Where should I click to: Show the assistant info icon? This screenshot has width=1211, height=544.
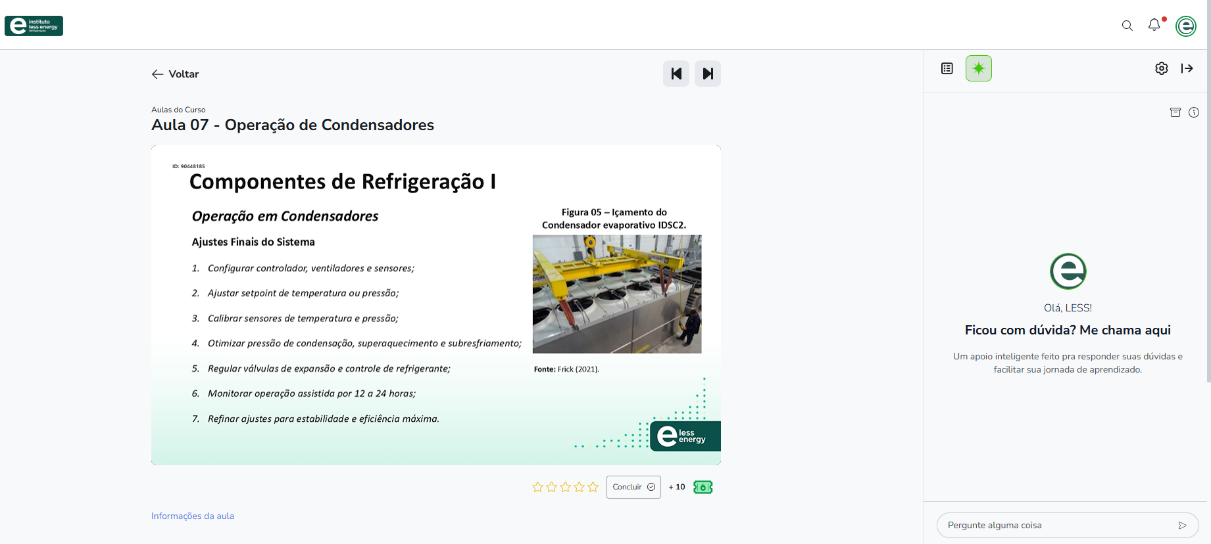1193,112
